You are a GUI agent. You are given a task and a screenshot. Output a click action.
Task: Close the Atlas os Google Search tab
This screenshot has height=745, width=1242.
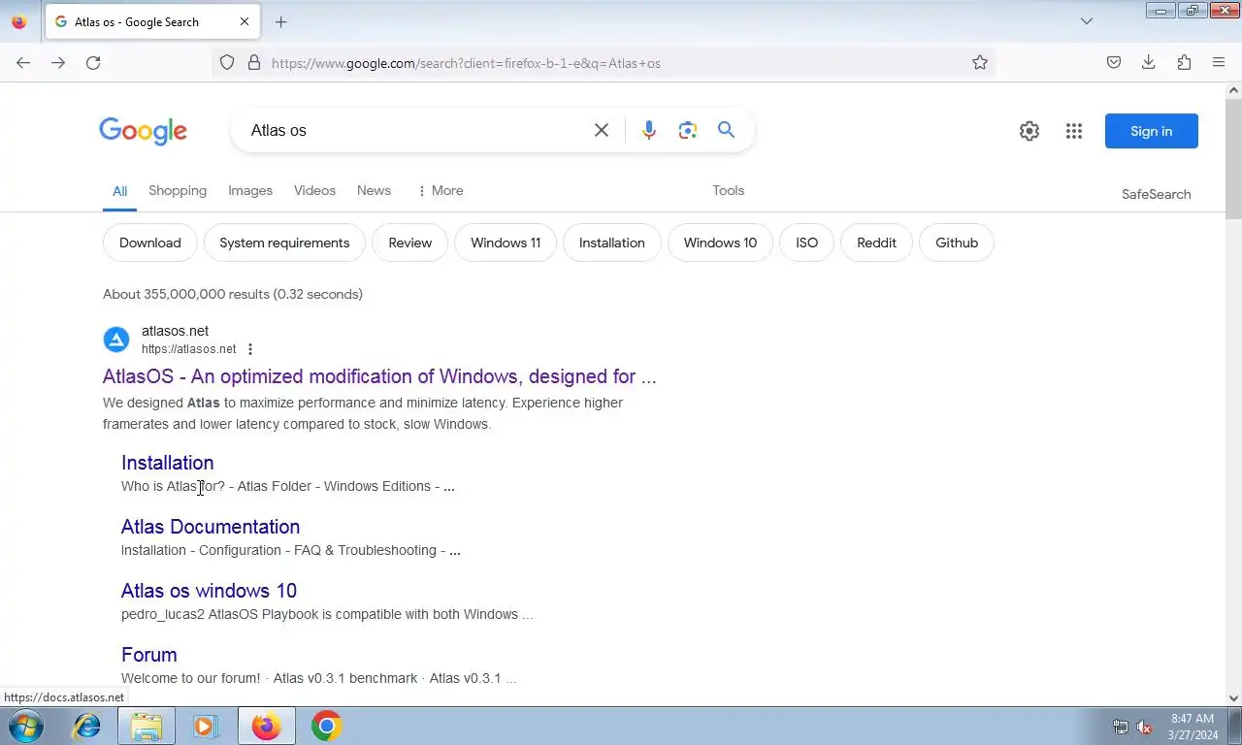click(245, 21)
